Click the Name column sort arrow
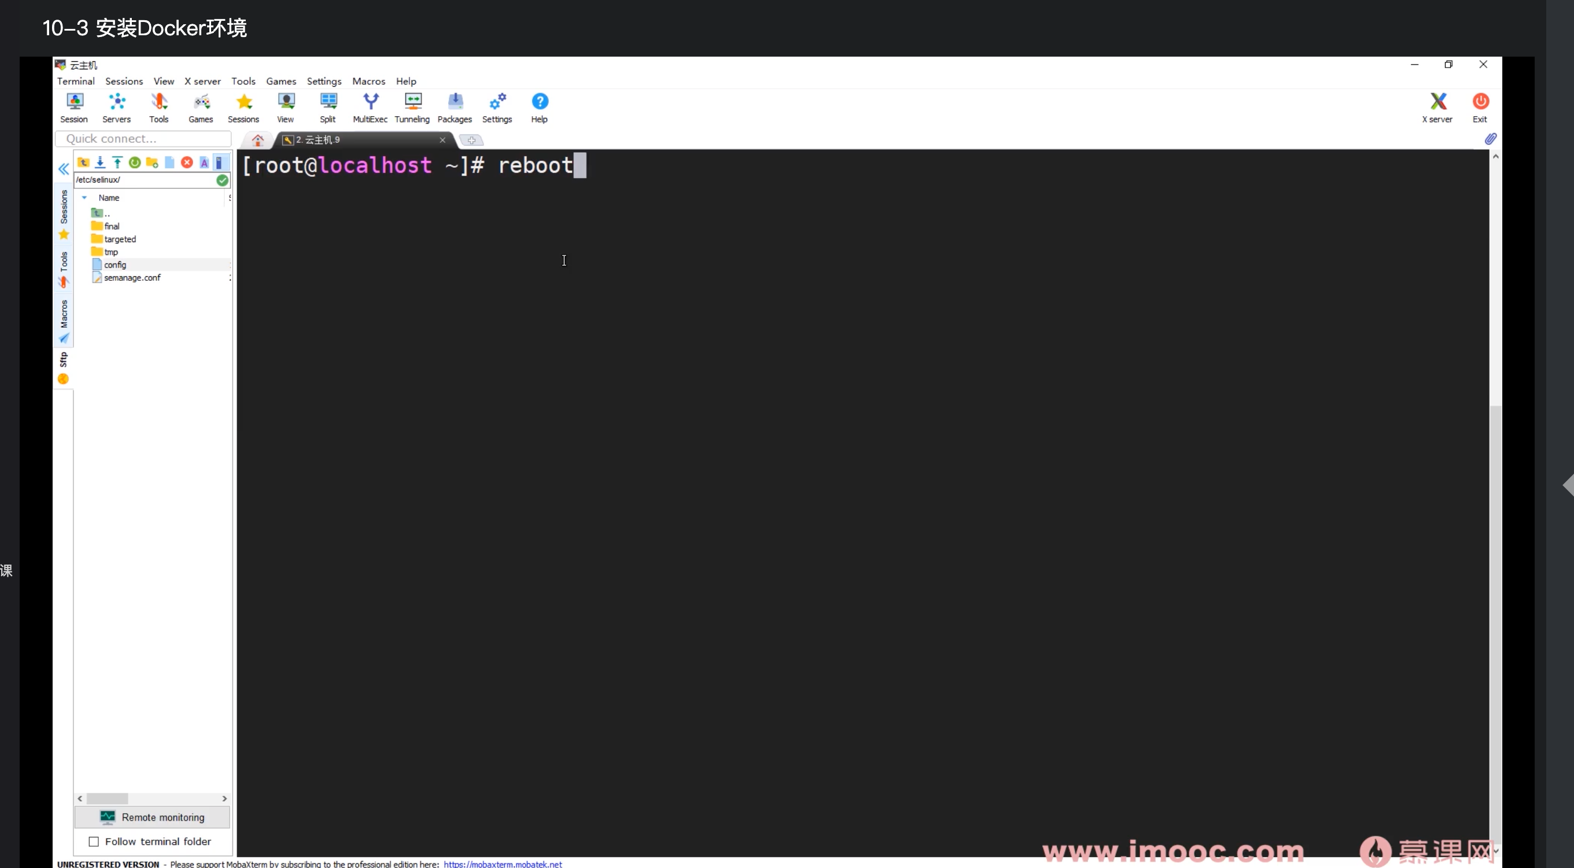The width and height of the screenshot is (1574, 868). (84, 198)
